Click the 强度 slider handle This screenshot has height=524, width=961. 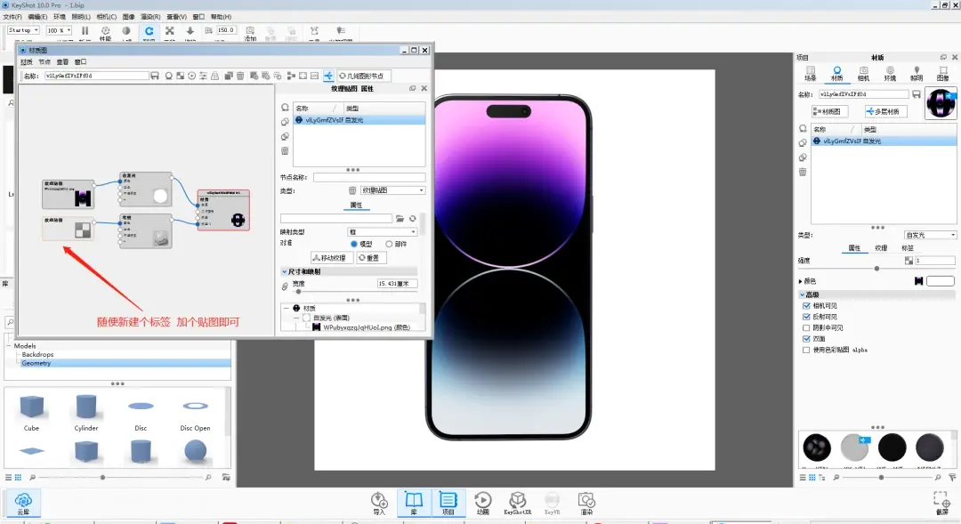[x=876, y=269]
